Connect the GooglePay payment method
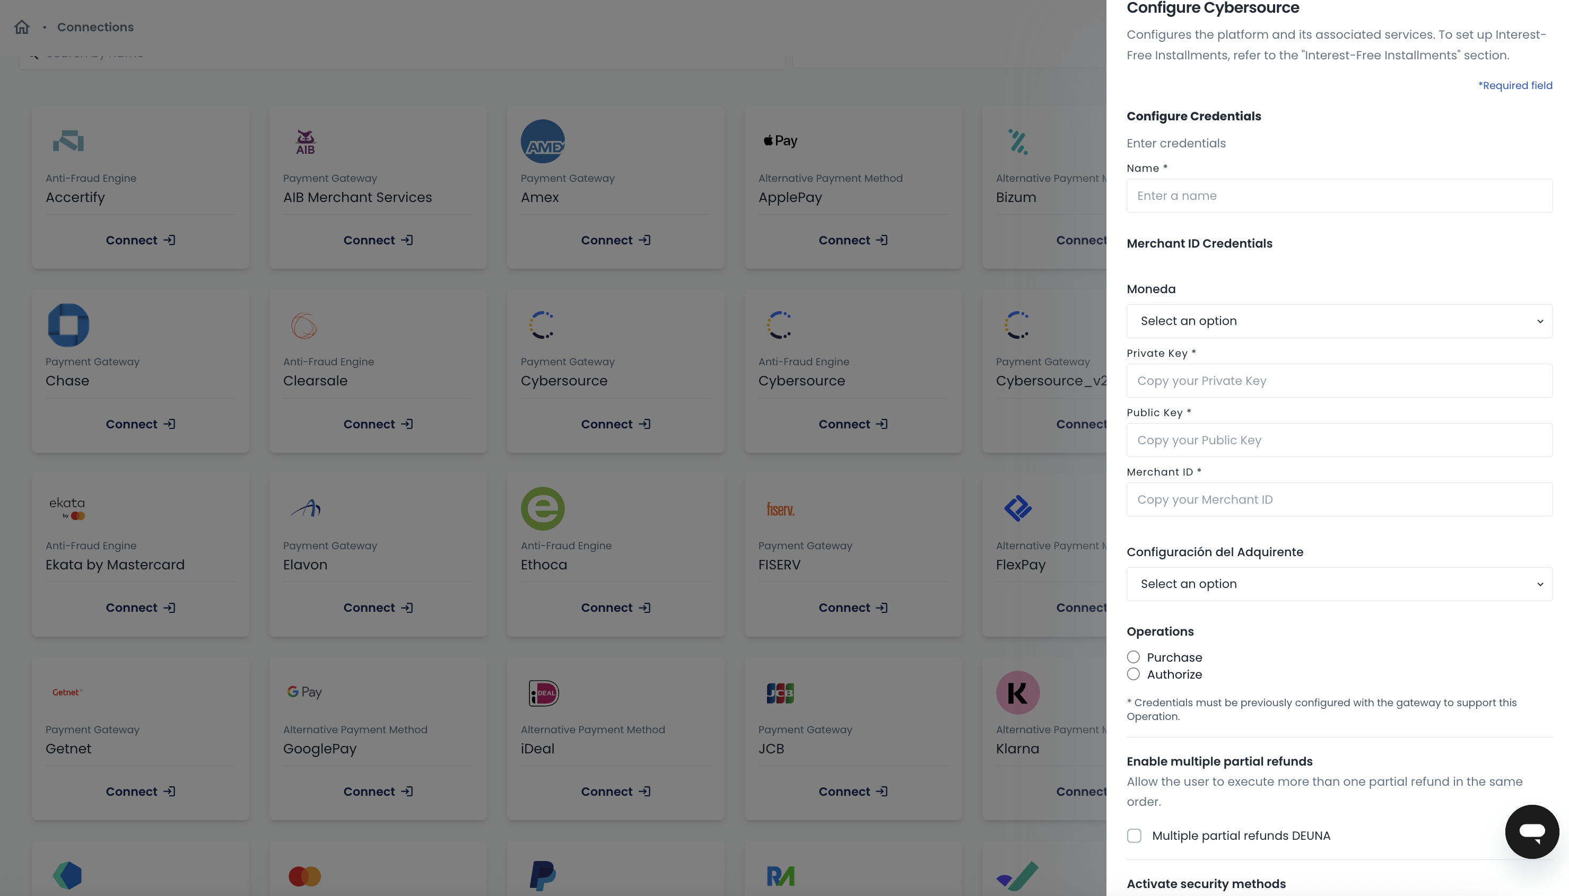1569x896 pixels. (378, 792)
